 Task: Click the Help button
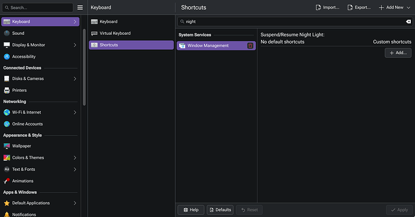pos(191,210)
